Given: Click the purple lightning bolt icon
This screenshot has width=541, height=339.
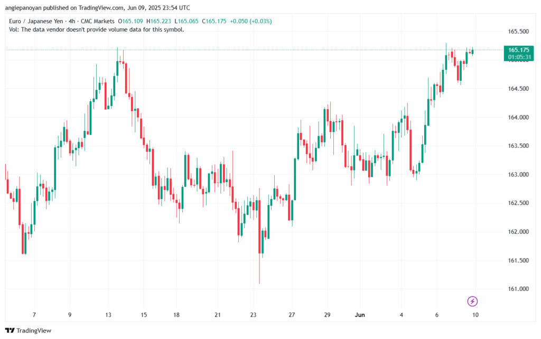Looking at the screenshot, I should point(472,301).
